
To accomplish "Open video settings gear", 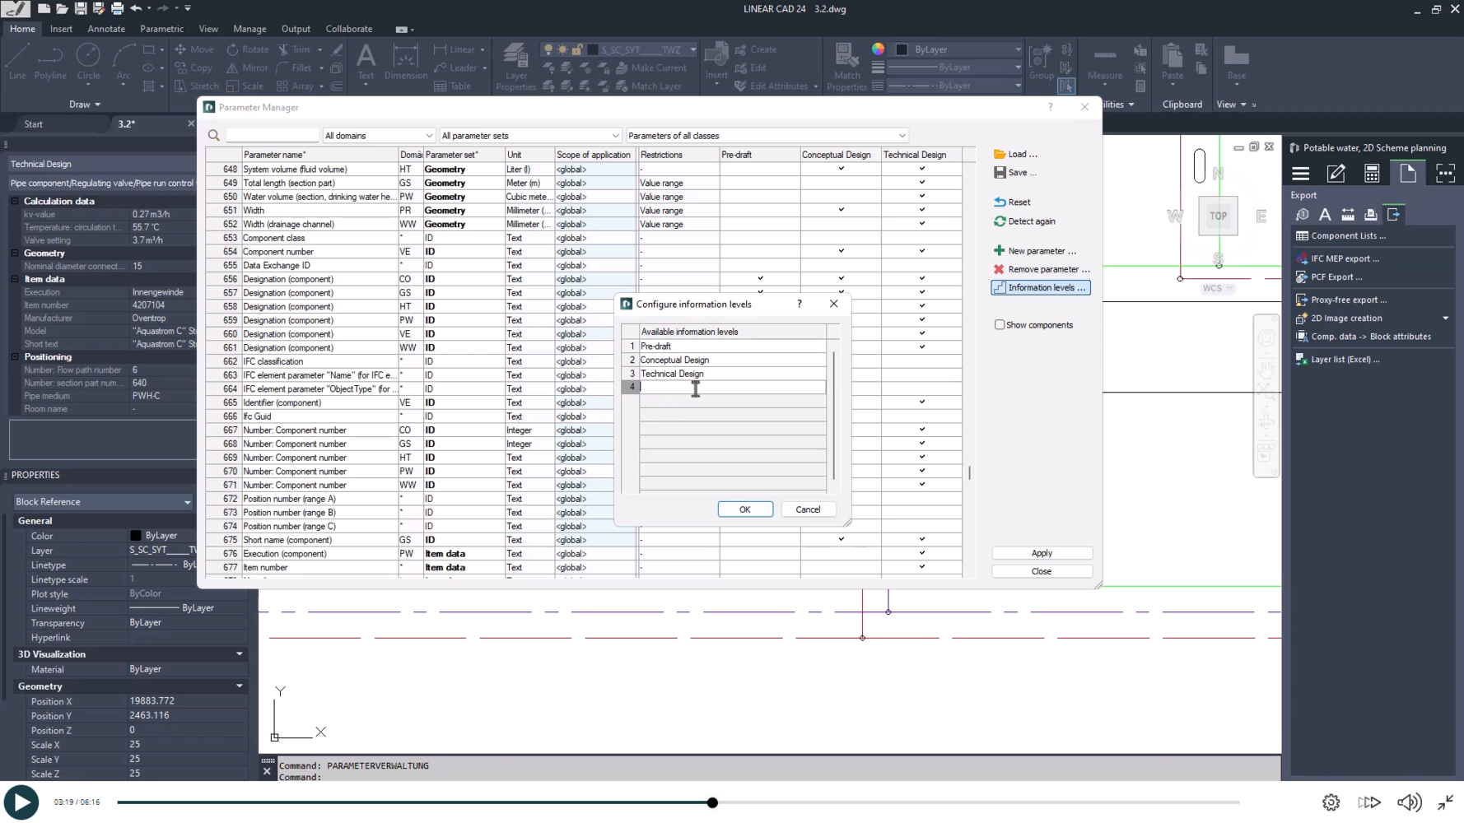I will tap(1331, 802).
